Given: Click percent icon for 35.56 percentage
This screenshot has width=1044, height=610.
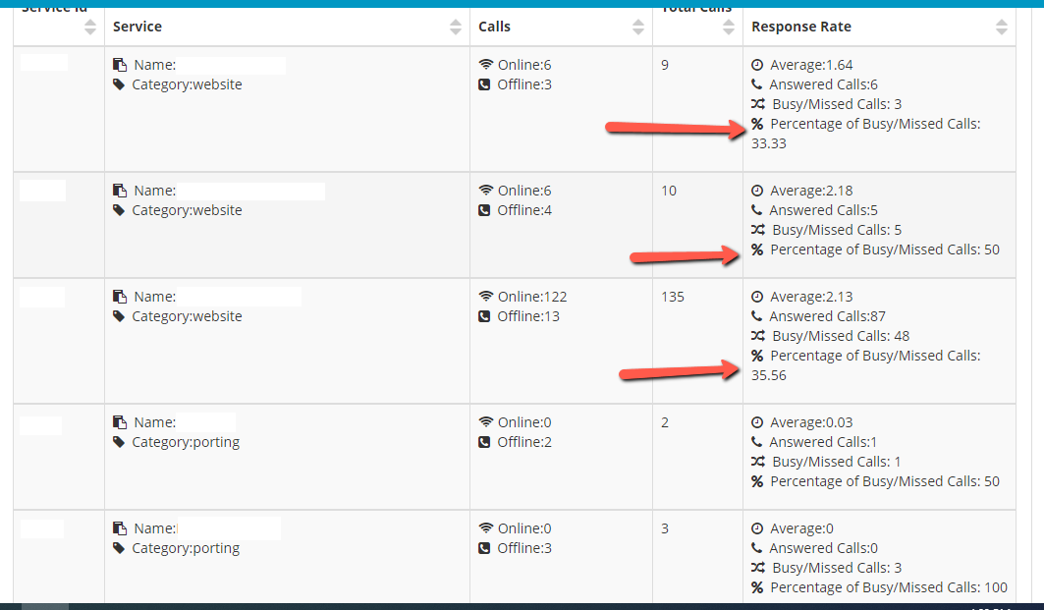Looking at the screenshot, I should [x=757, y=356].
